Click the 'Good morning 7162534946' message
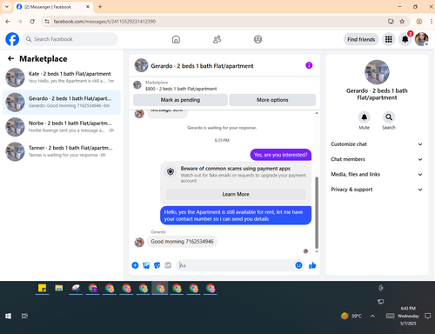 tap(182, 242)
